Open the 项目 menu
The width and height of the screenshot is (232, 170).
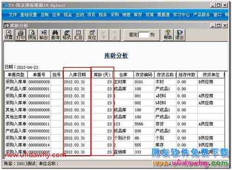click(x=91, y=15)
